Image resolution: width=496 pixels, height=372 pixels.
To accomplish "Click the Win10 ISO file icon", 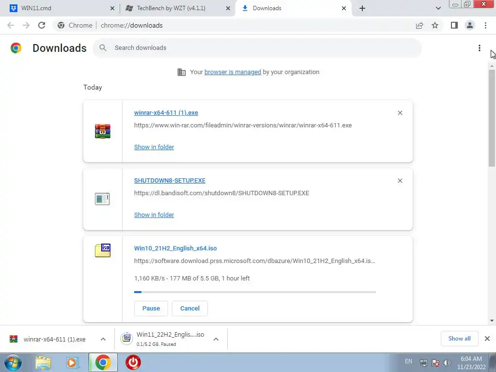I will (103, 250).
